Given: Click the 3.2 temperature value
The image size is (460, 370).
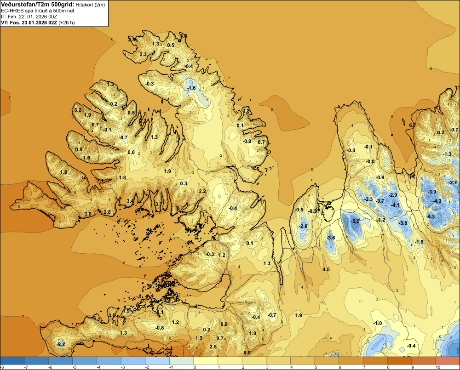Looking at the screenshot, I should point(78,110).
